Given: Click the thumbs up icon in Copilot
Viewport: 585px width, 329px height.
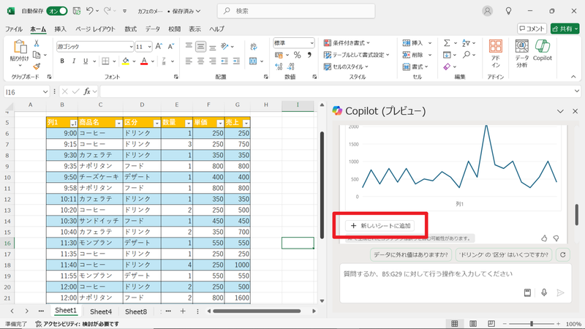Looking at the screenshot, I should (x=544, y=238).
